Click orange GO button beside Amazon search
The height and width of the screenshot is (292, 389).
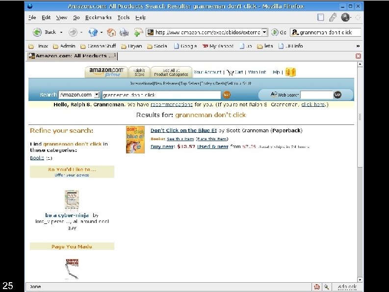(227, 95)
